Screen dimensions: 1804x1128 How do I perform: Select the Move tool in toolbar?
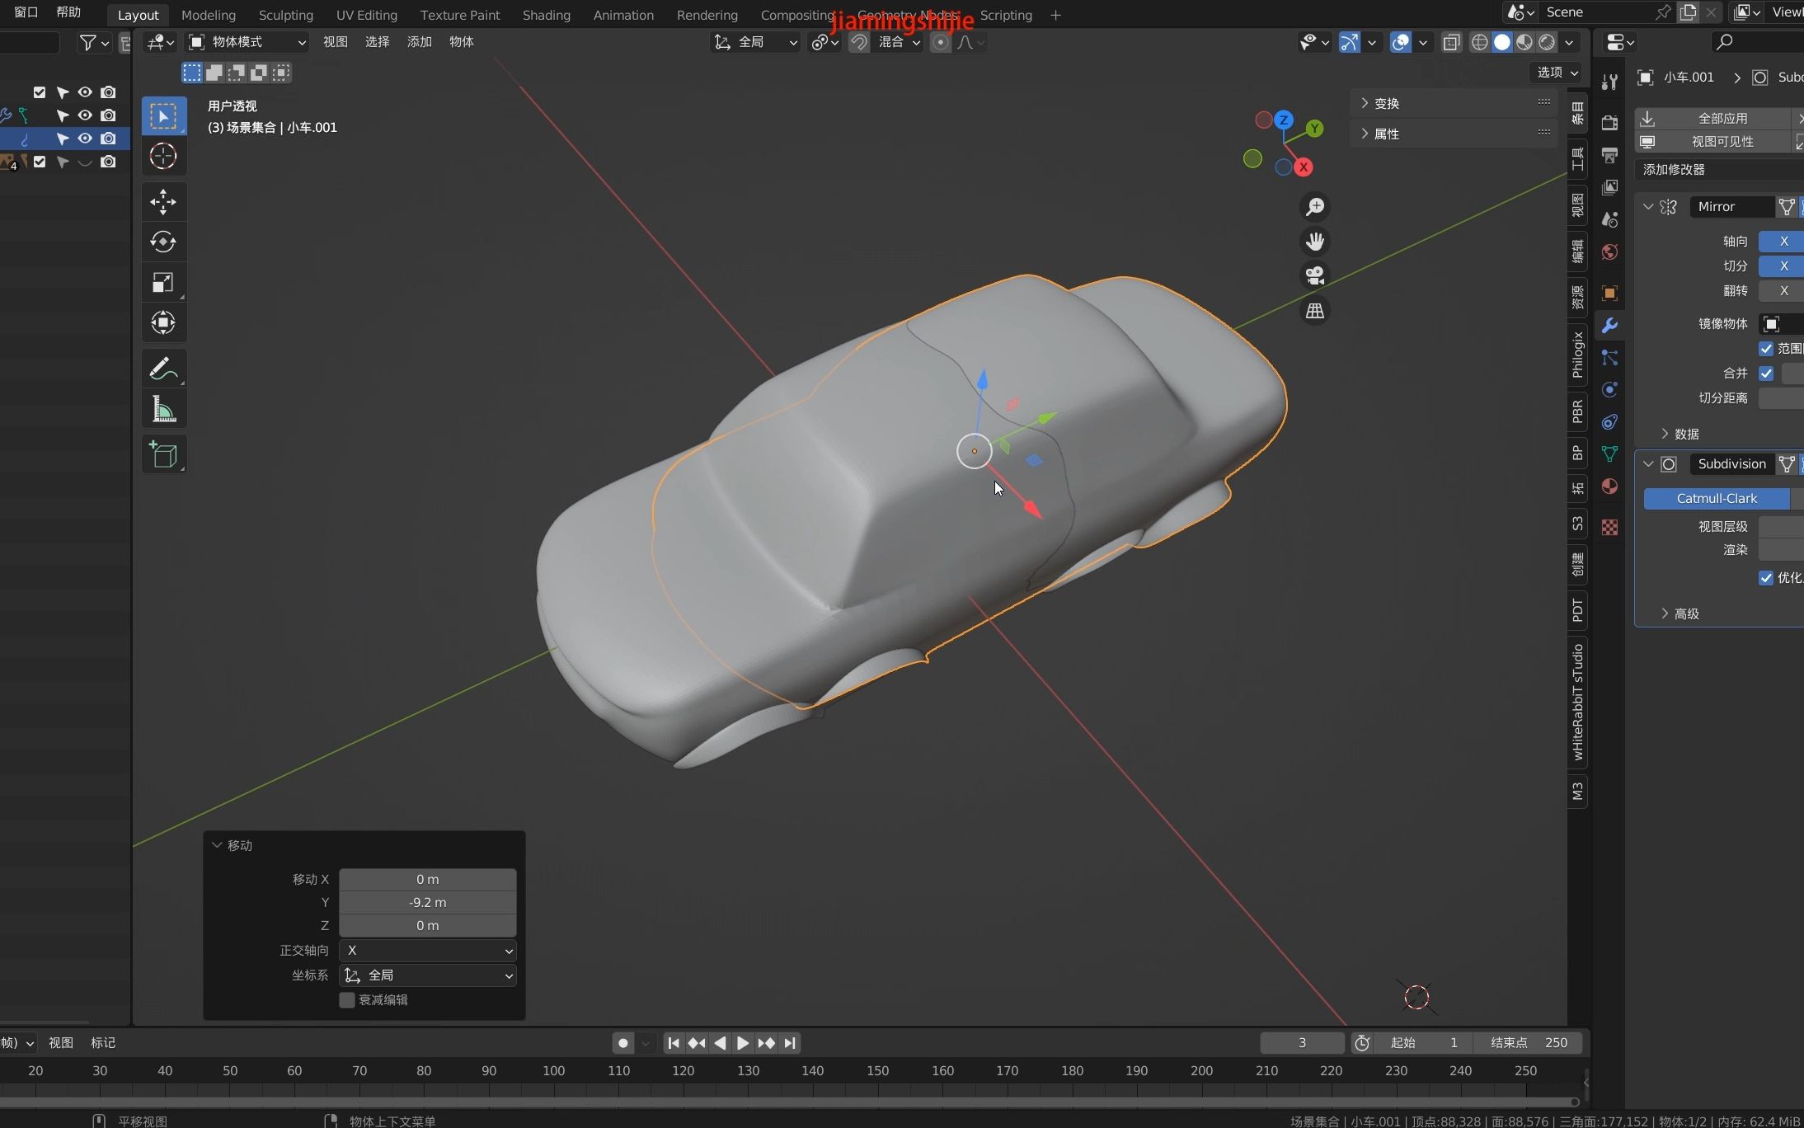tap(162, 200)
